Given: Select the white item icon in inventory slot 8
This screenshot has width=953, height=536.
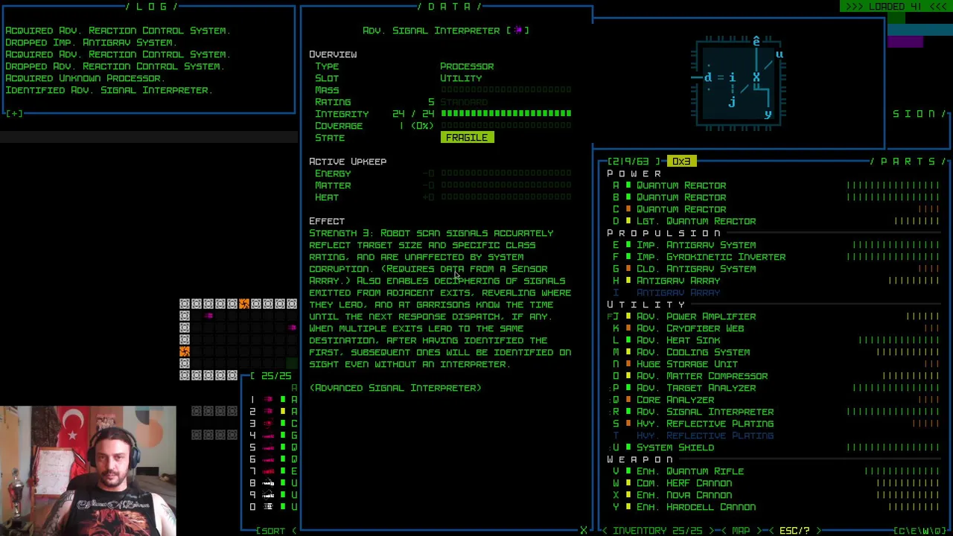Looking at the screenshot, I should coord(268,483).
